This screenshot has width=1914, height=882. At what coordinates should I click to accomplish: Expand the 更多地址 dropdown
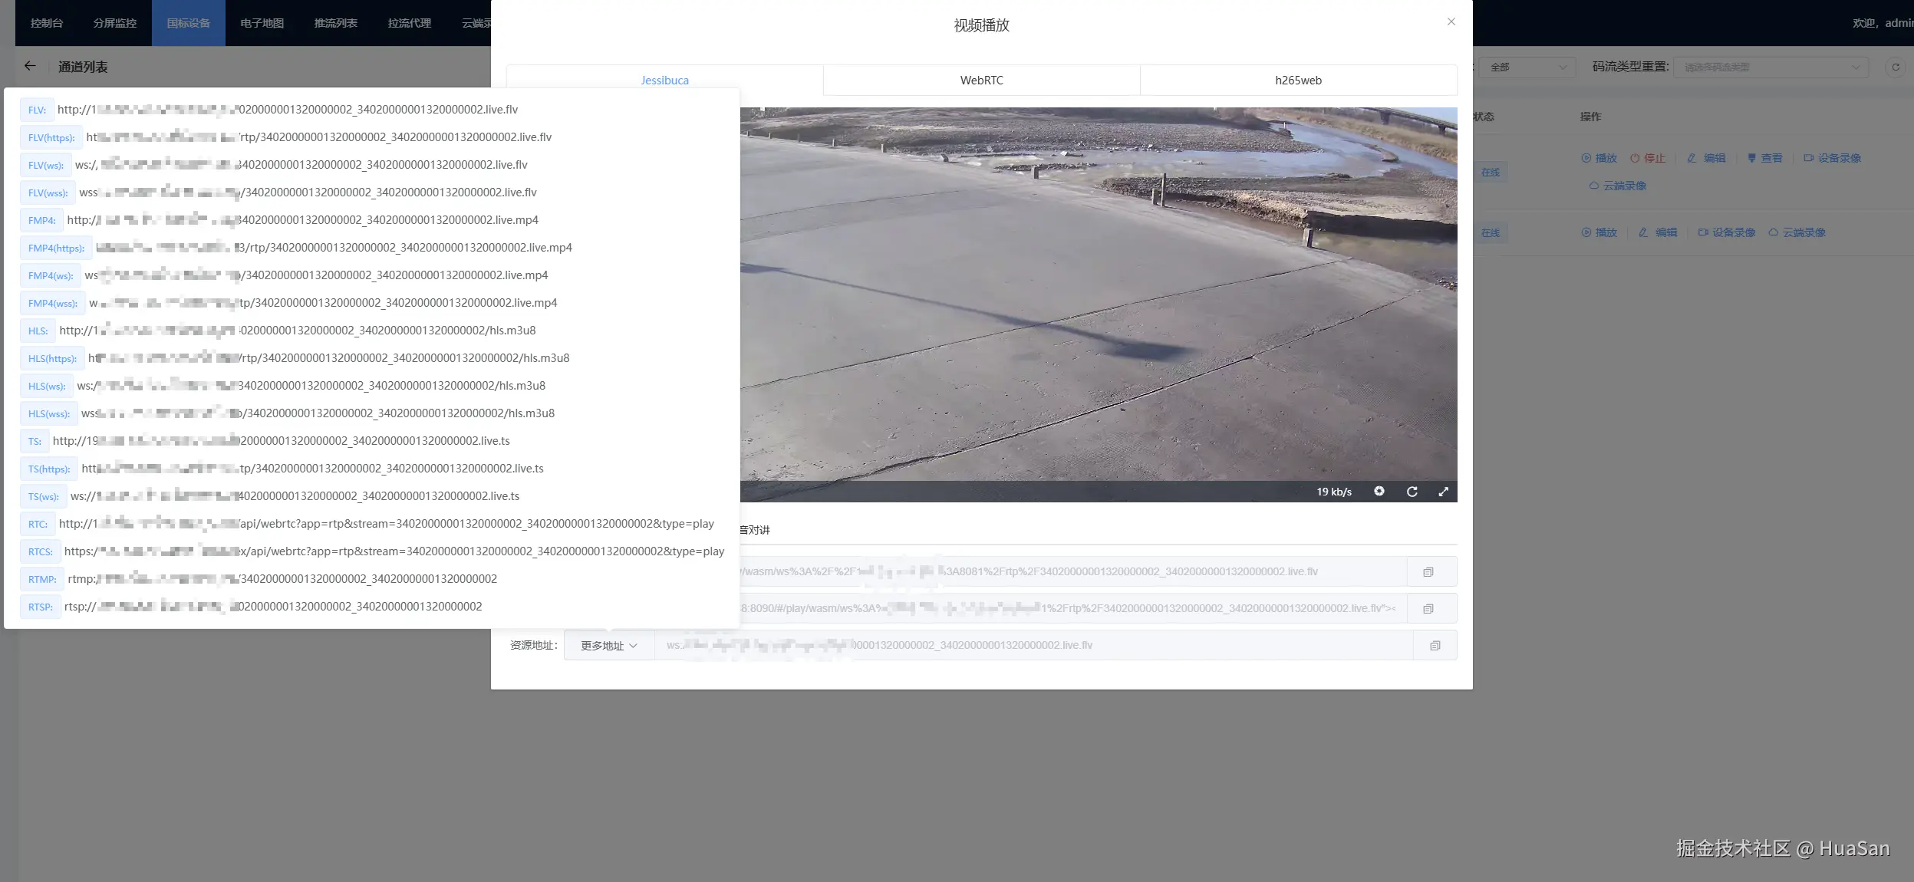(608, 646)
